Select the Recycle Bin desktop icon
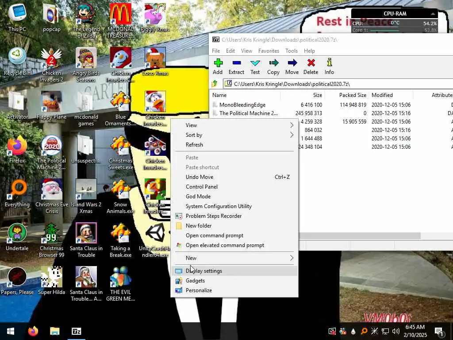The height and width of the screenshot is (340, 453). (17, 61)
